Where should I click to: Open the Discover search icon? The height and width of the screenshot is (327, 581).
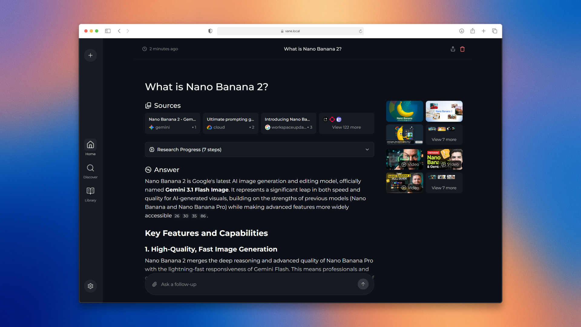(90, 168)
